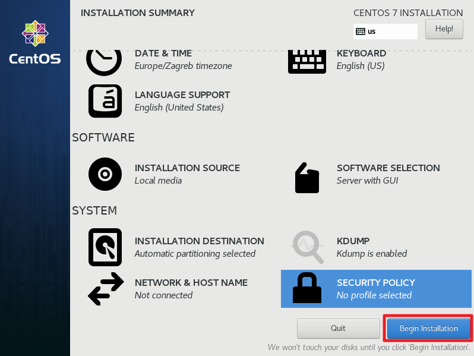Viewport: 474px width, 356px height.
Task: Click the CentOS logo in the sidebar
Action: (35, 42)
